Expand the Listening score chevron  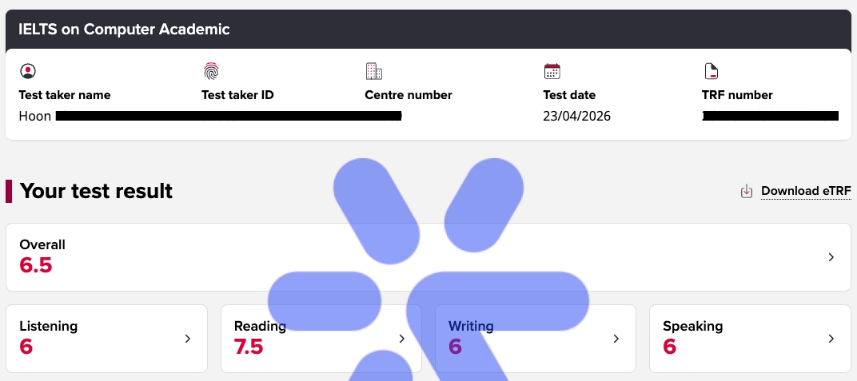pos(188,339)
